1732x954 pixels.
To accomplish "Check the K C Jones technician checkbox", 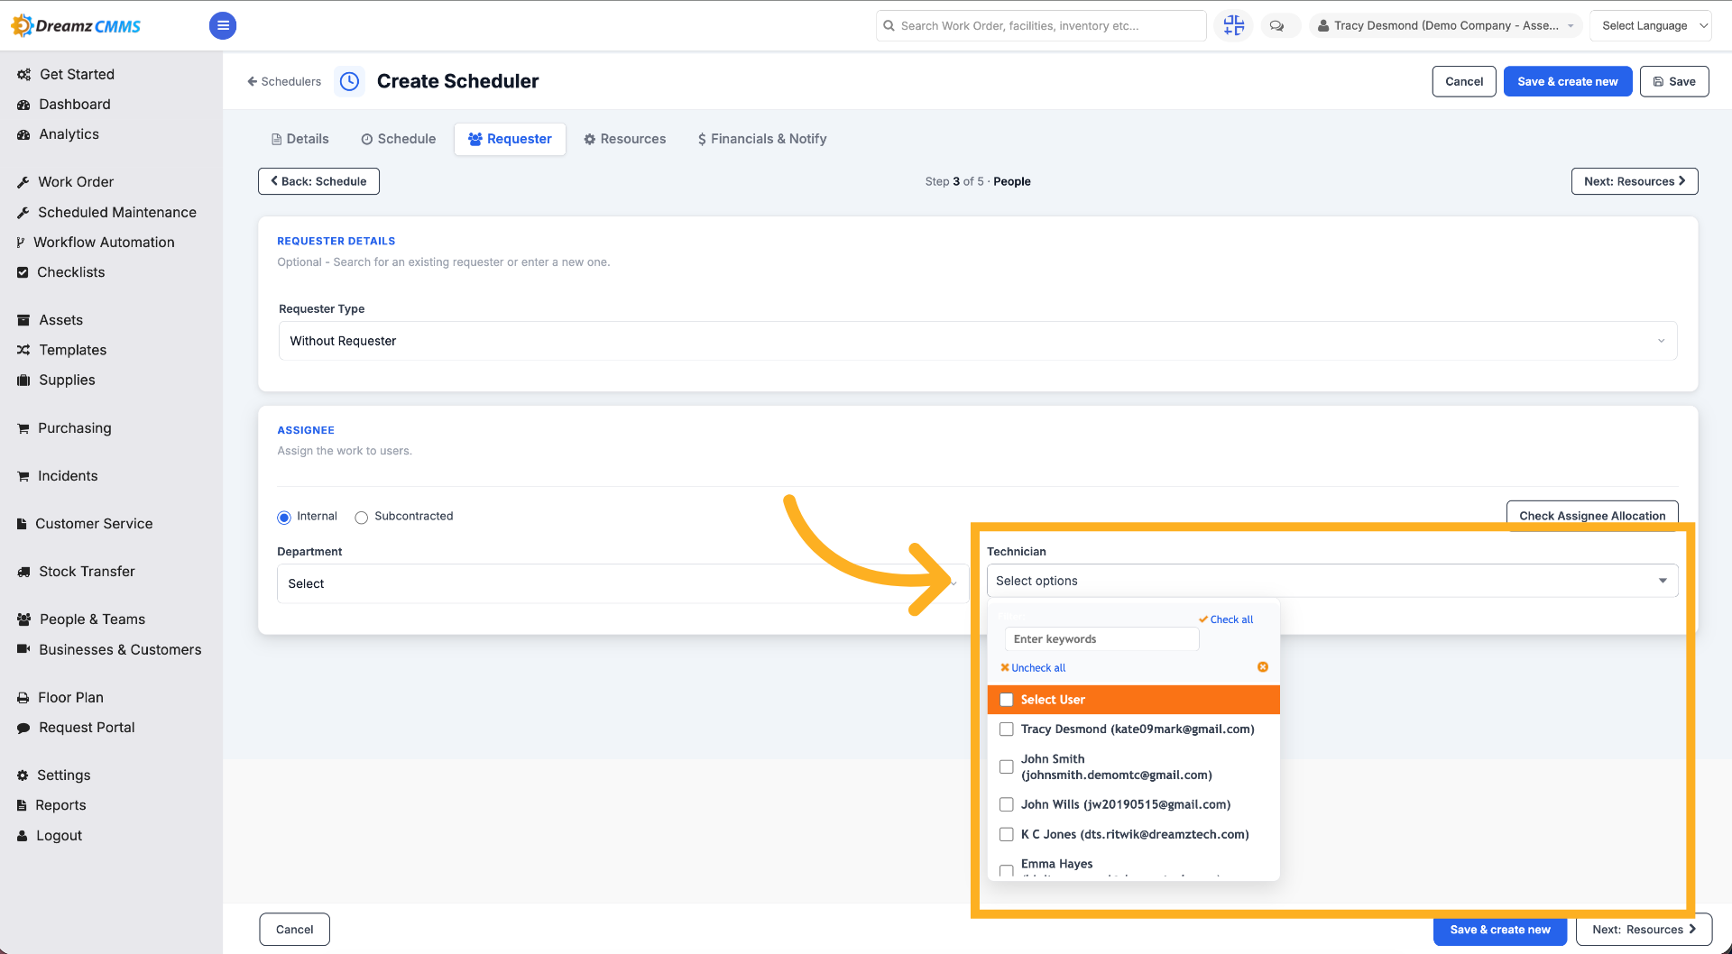I will (1007, 834).
